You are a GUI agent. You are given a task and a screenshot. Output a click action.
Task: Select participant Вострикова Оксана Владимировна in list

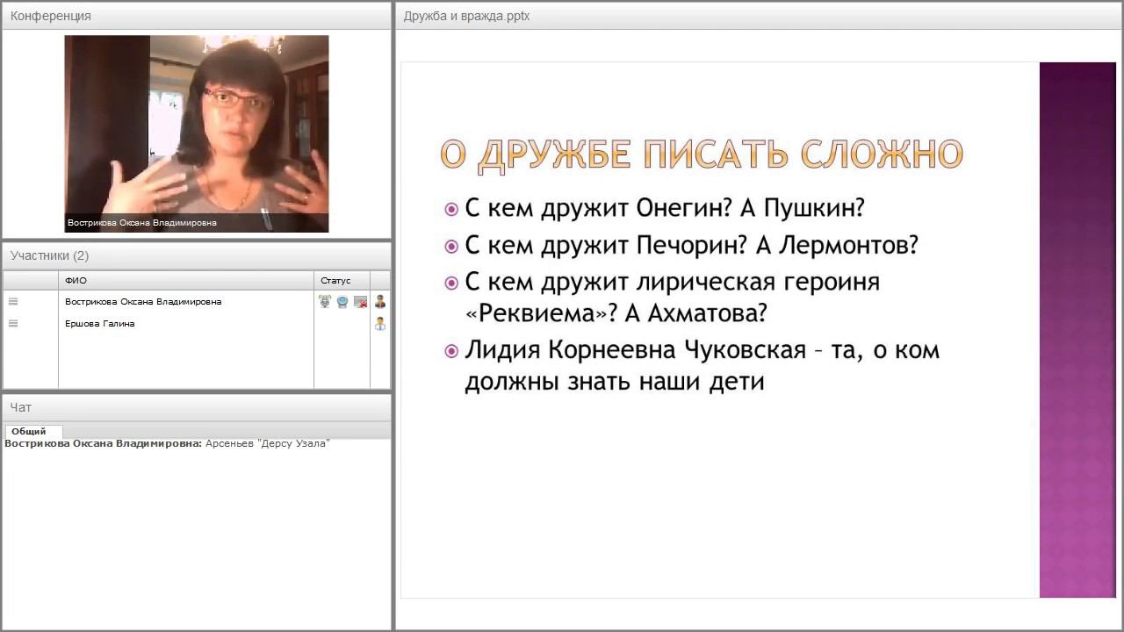coord(143,302)
